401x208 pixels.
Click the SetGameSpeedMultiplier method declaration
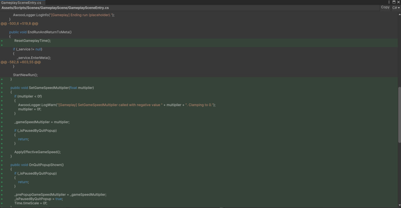point(52,88)
